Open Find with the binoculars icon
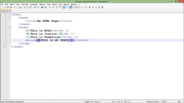184x103 pixels. pos(42,7)
